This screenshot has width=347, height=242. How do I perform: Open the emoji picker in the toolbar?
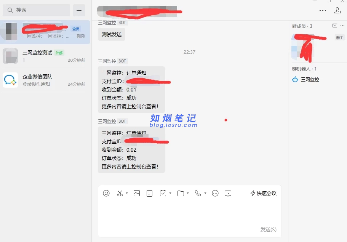click(106, 193)
